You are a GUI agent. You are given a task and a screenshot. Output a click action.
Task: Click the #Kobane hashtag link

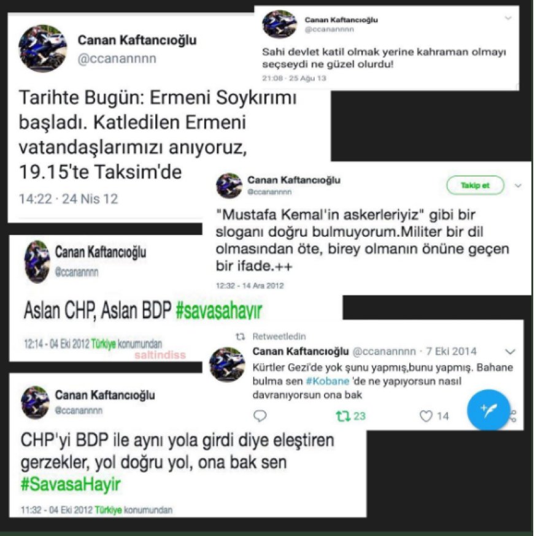point(328,381)
